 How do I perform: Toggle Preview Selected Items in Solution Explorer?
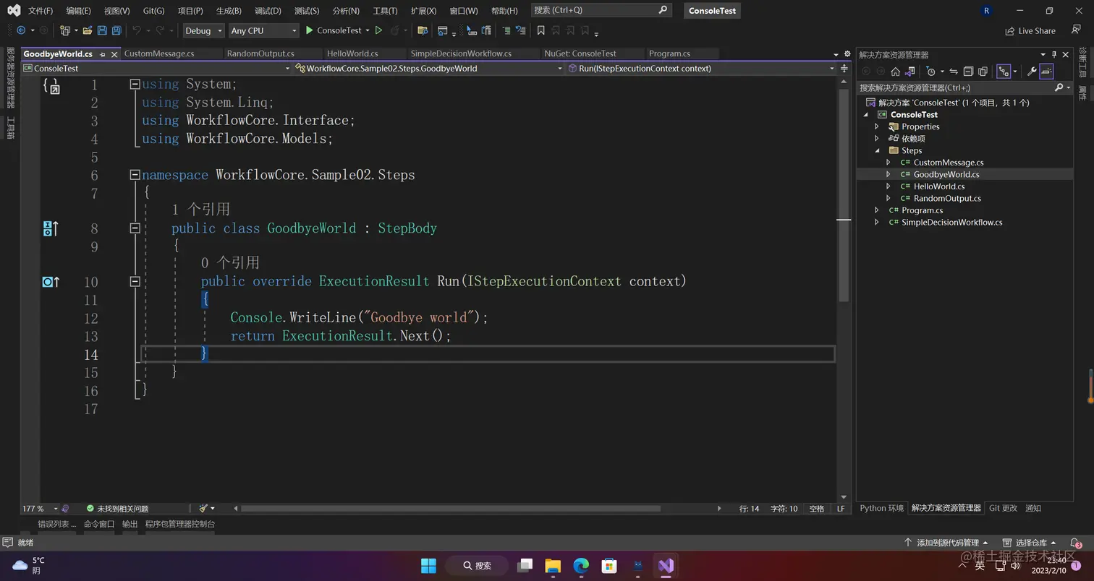pyautogui.click(x=1046, y=72)
